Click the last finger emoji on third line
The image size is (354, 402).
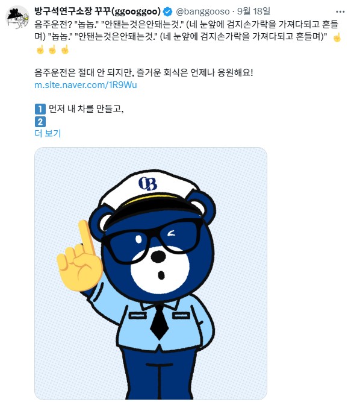pyautogui.click(x=65, y=50)
